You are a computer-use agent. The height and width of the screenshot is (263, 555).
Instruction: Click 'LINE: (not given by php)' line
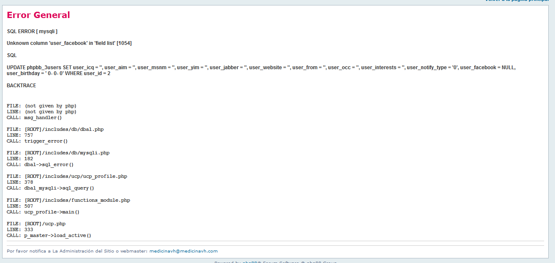click(42, 112)
